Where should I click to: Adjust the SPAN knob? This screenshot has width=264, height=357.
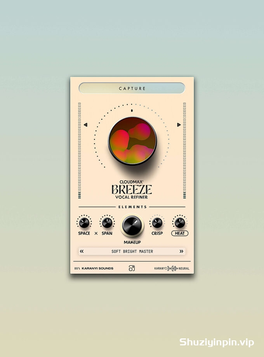(x=107, y=223)
